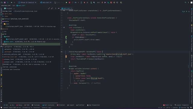
Task: Open the Emulator side panel
Action: coord(192,28)
